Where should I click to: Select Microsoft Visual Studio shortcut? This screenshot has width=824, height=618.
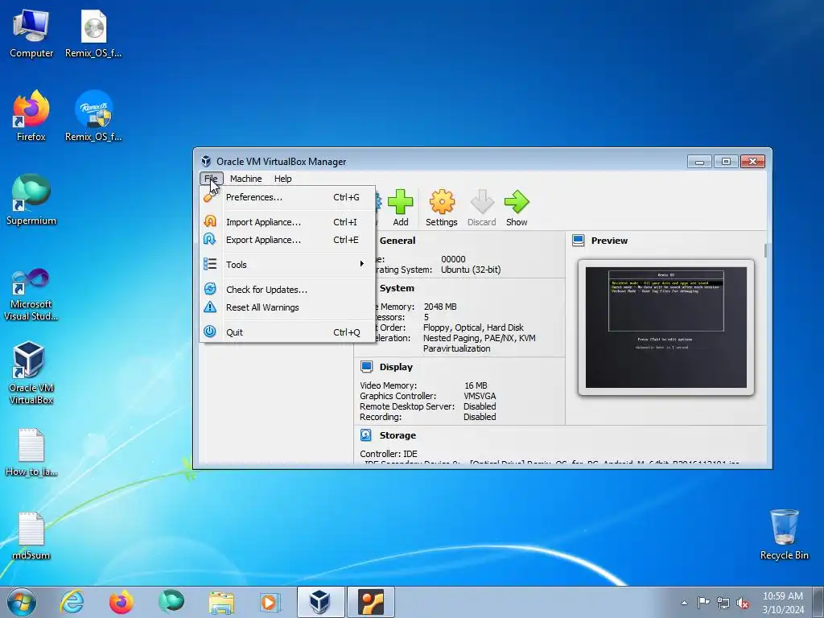tap(31, 295)
